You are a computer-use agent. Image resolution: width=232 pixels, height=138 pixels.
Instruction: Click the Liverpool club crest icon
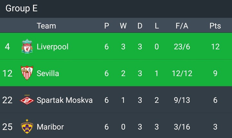(x=27, y=47)
